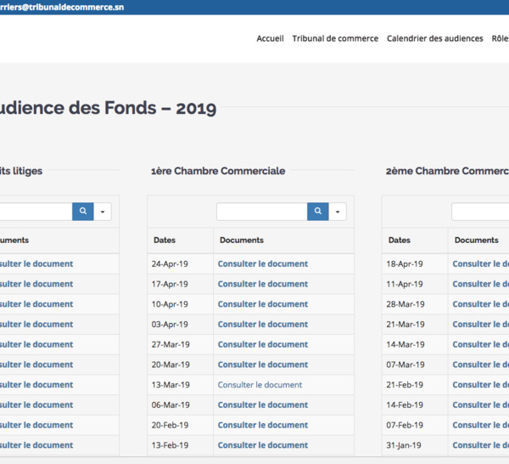Viewport: 509px width, 464px height.
Task: Expand dropdown arrow beside 1ère Chambre search button
Action: (338, 212)
